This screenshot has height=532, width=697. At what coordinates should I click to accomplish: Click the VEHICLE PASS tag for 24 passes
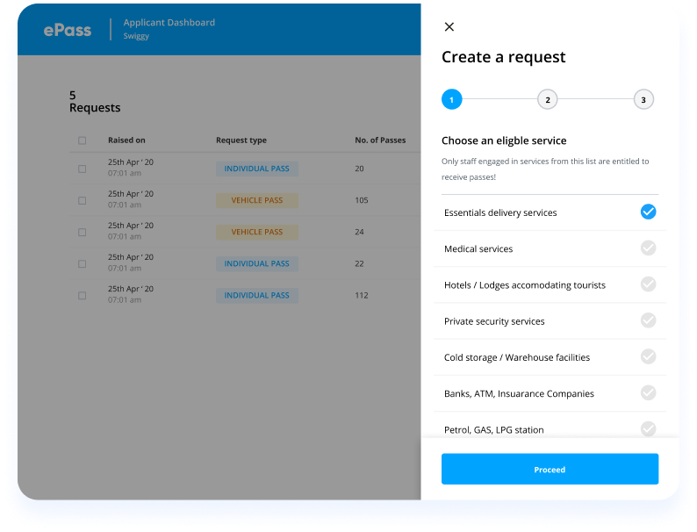[x=257, y=232]
